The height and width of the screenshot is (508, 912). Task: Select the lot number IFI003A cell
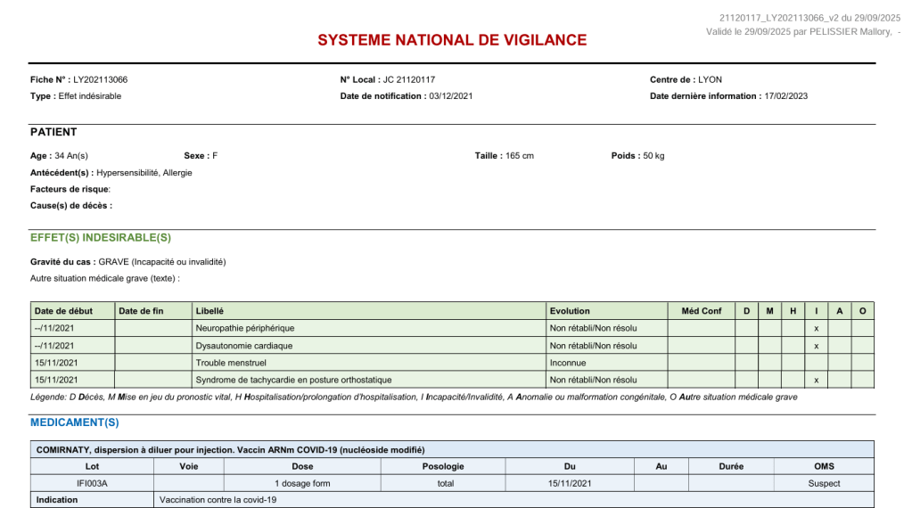tap(92, 483)
